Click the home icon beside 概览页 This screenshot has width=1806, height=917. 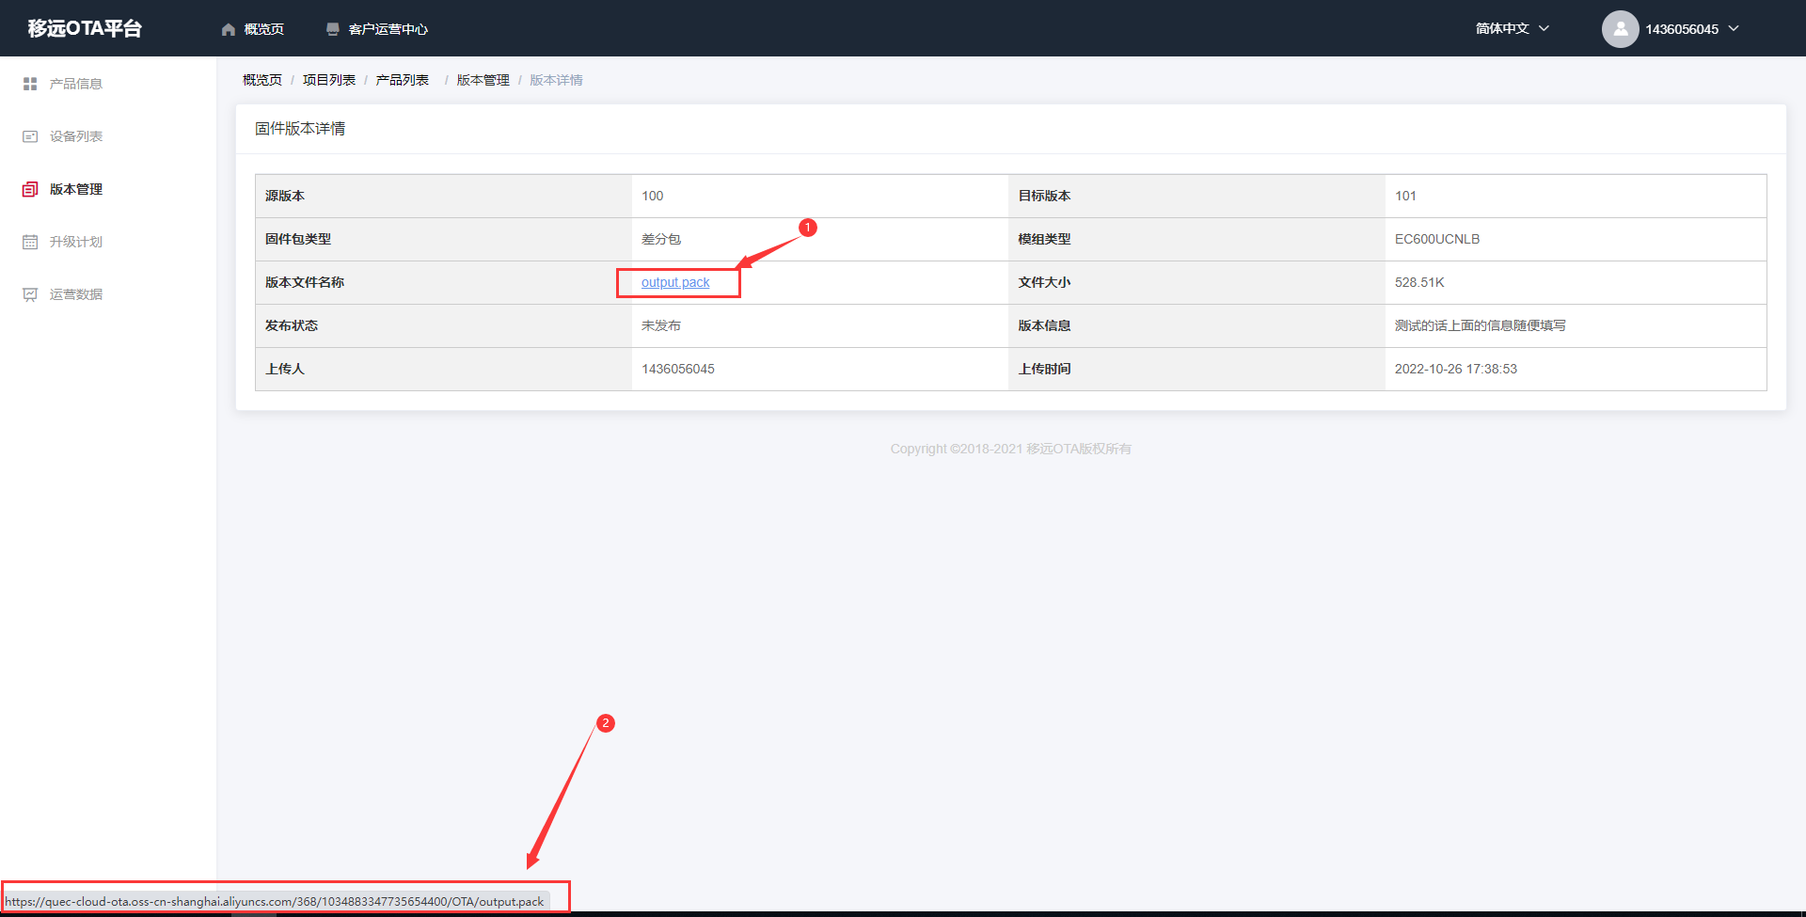(x=228, y=29)
